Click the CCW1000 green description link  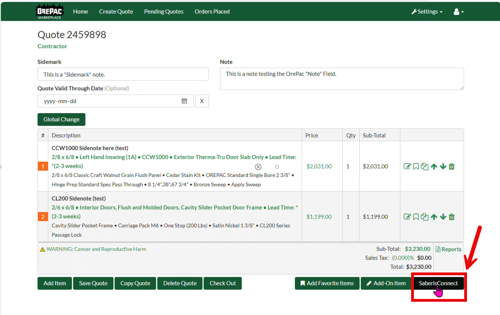click(174, 162)
